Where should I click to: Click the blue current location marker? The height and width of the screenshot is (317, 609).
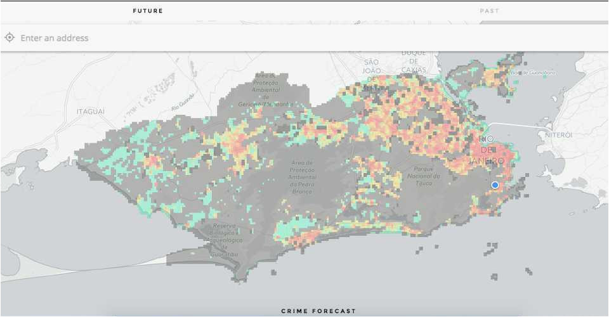495,184
